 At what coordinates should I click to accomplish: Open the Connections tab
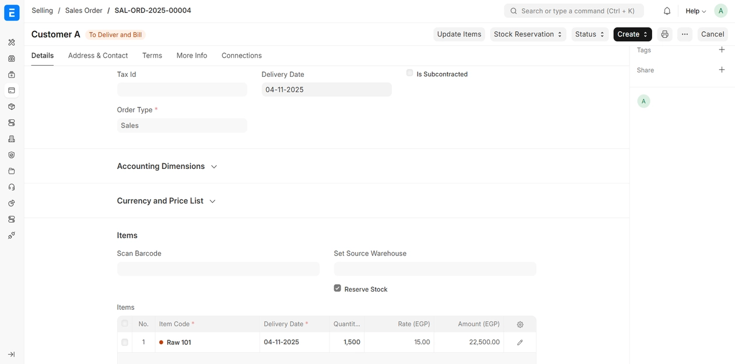pos(242,55)
